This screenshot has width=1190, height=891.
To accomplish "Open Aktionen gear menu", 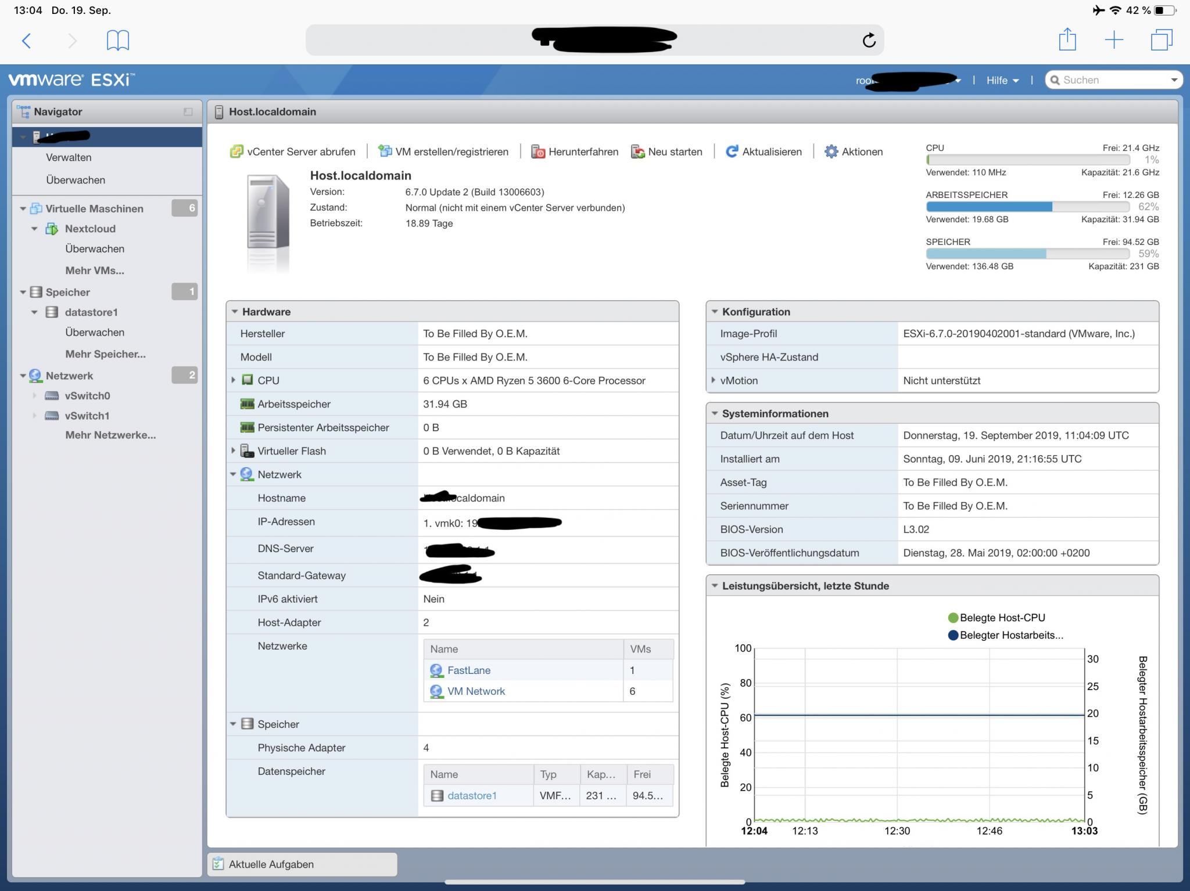I will tap(854, 151).
